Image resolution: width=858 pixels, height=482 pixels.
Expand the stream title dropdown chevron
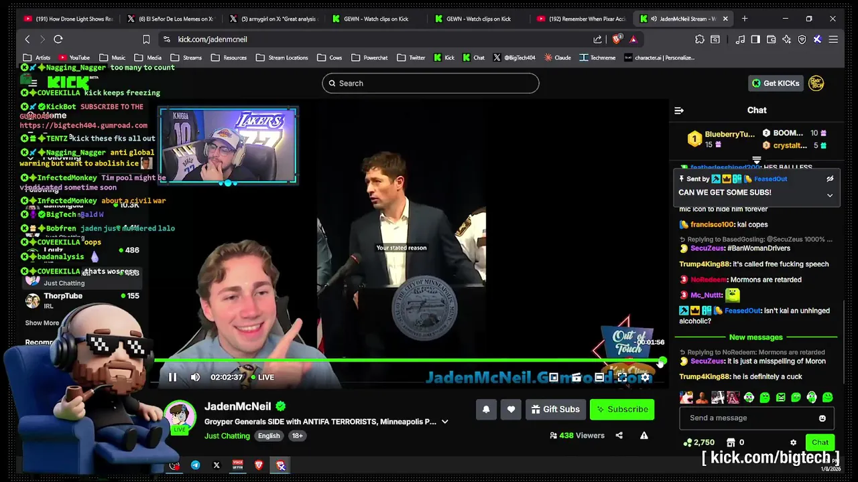pyautogui.click(x=444, y=422)
